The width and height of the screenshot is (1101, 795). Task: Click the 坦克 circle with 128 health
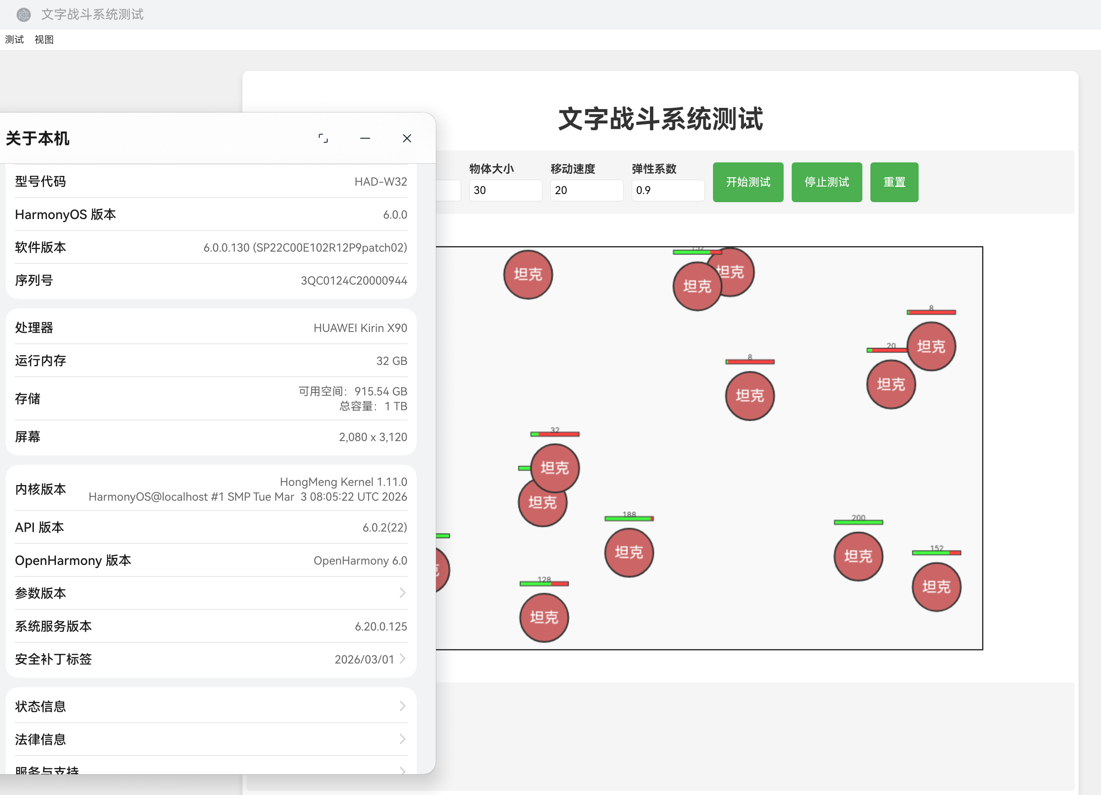click(x=544, y=617)
